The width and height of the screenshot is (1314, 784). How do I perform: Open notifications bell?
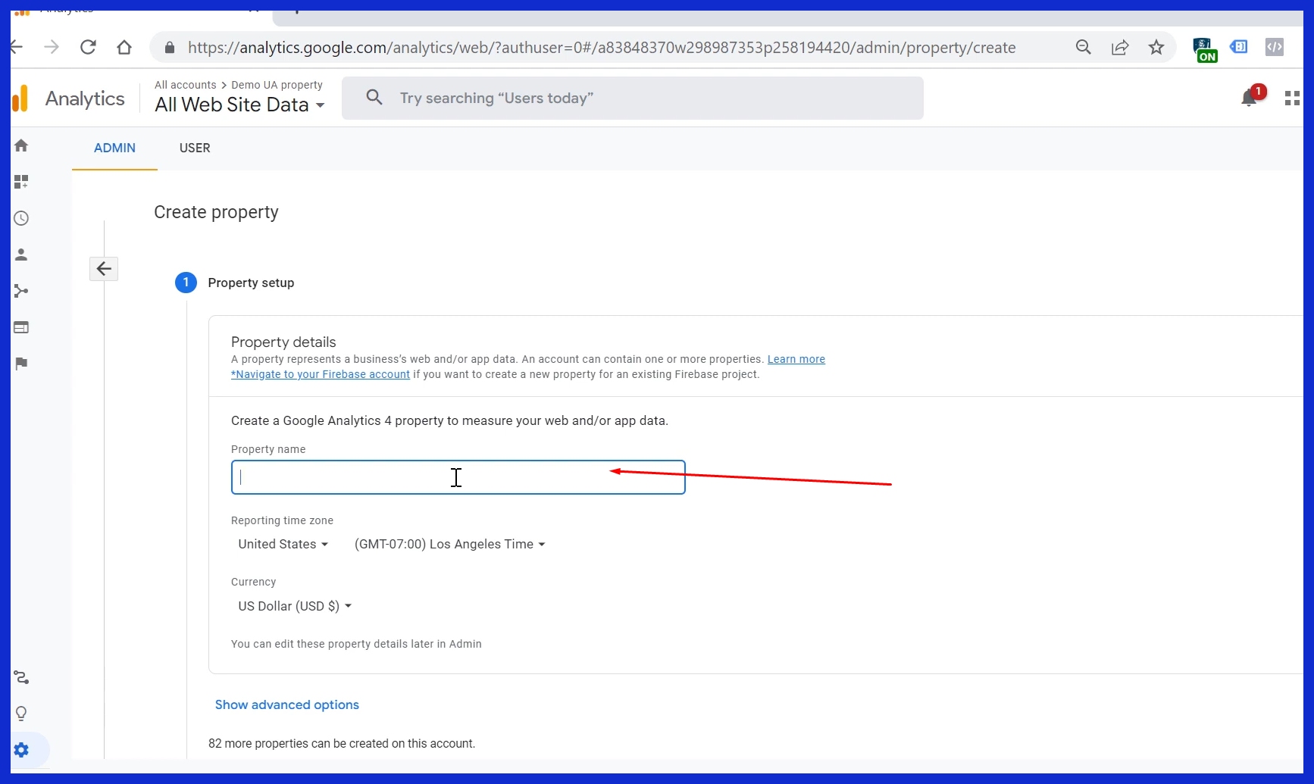[x=1250, y=97]
